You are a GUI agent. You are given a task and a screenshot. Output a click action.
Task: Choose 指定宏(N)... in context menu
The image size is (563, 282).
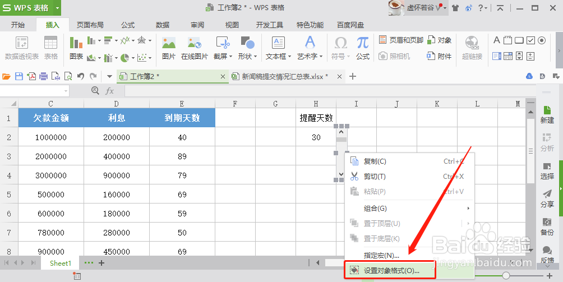pos(410,256)
